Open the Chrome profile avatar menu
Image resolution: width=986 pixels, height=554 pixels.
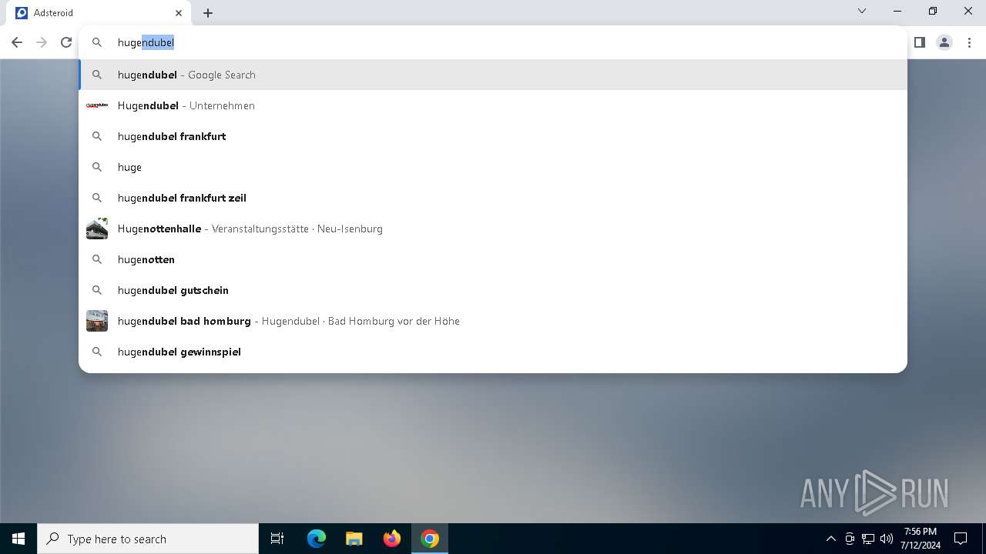(x=944, y=42)
